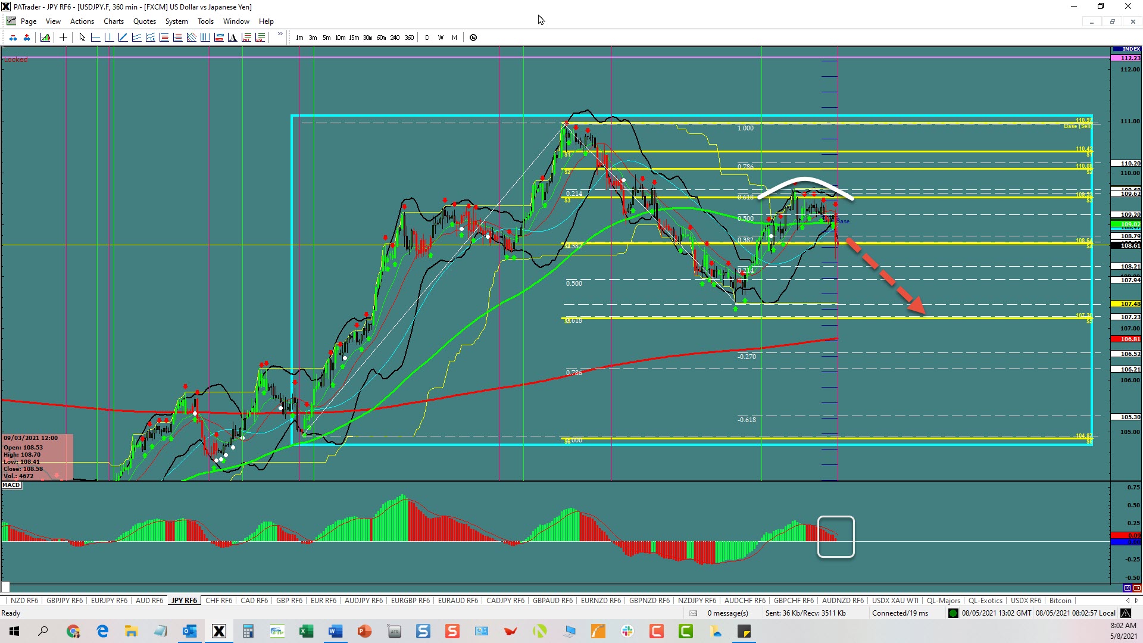Select the arrow pointer tool
Image resolution: width=1143 pixels, height=643 pixels.
(82, 38)
